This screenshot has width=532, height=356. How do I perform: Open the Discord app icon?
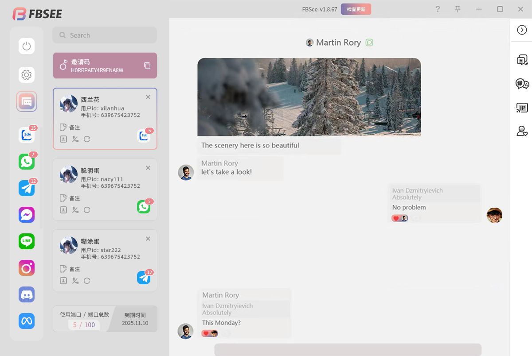(27, 294)
